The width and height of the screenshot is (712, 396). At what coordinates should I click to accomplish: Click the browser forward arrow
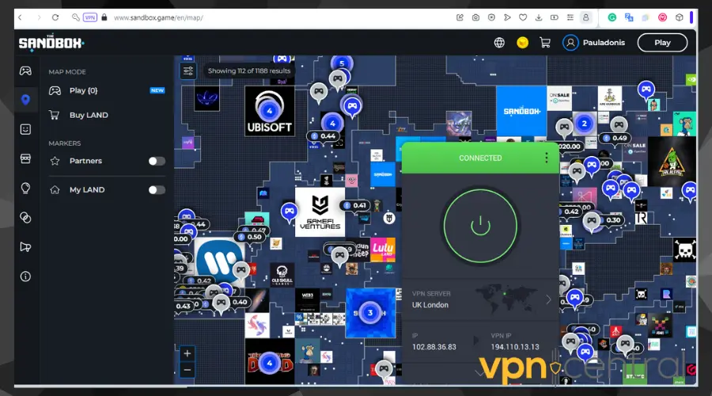click(39, 17)
